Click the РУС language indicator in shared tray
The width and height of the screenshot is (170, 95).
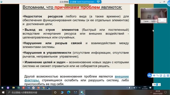click(x=139, y=88)
